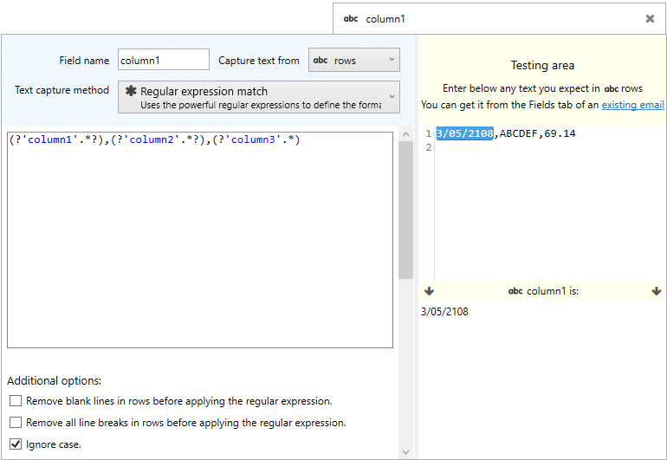
Task: Click the asterisk regular expression icon
Action: (x=131, y=91)
